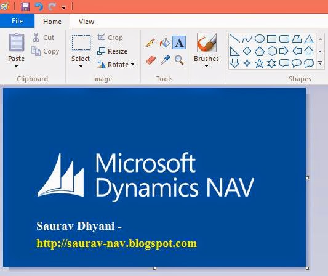The image size is (328, 276).
Task: Click the Microsoft Dynamics NAV logo on canvas
Action: (x=146, y=177)
